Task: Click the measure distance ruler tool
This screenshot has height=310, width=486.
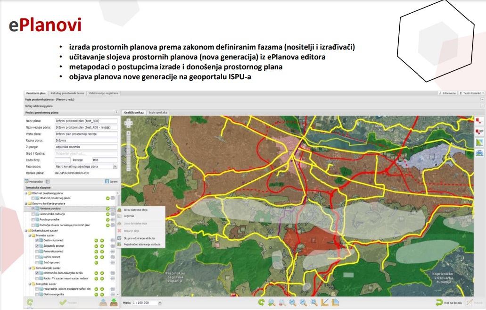Action: pos(325,302)
